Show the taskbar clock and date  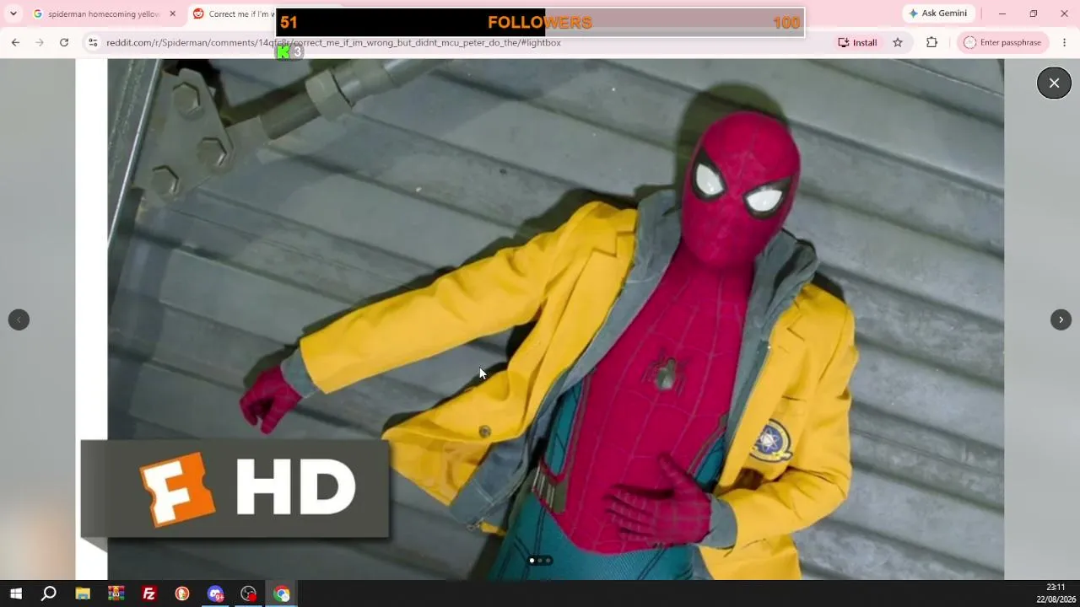point(1056,594)
